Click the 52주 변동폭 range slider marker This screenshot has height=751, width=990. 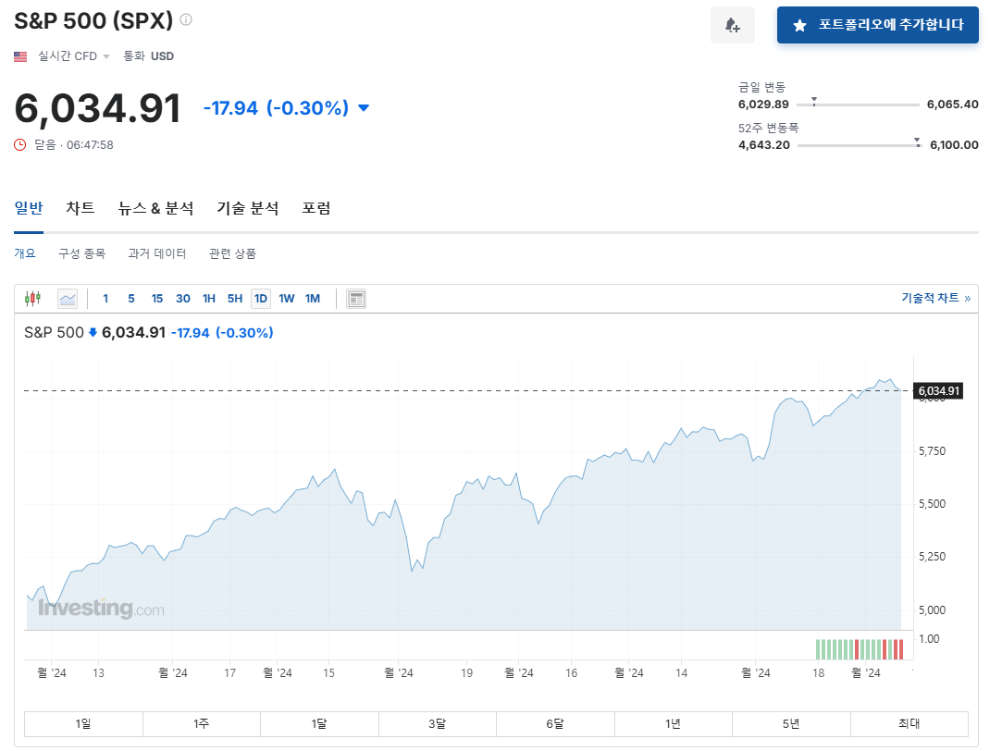(x=917, y=142)
